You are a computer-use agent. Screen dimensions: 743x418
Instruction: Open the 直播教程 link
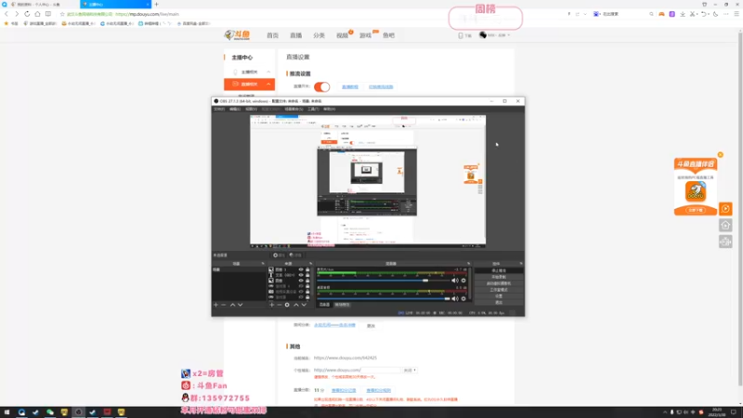(x=350, y=86)
